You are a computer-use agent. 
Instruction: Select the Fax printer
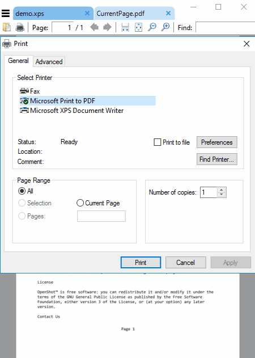pos(30,91)
